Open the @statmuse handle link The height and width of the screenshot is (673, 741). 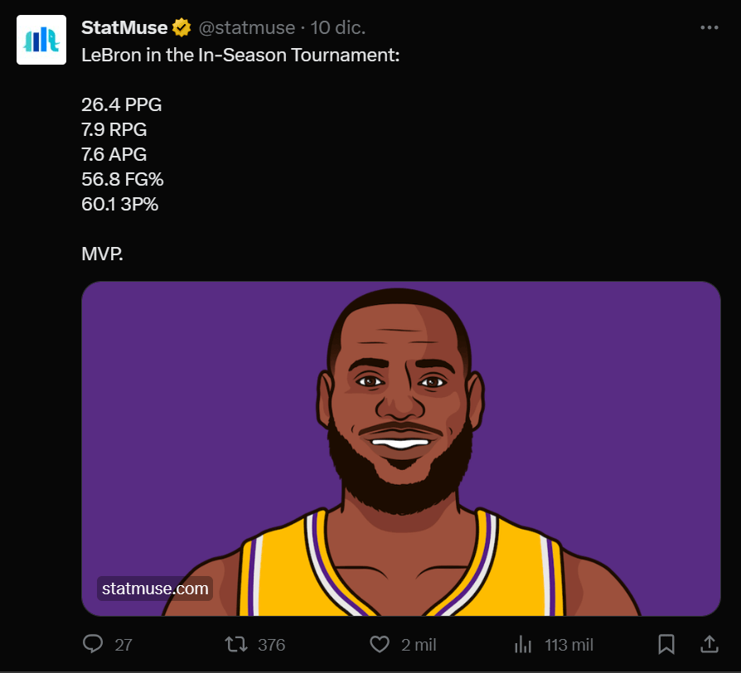coord(247,28)
